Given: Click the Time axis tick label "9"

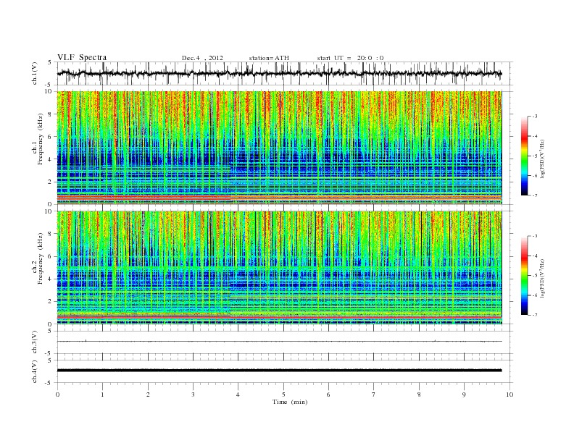Looking at the screenshot, I should point(464,395).
